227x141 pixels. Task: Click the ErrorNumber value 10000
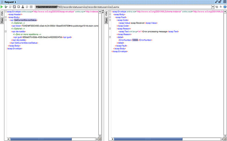135,40
